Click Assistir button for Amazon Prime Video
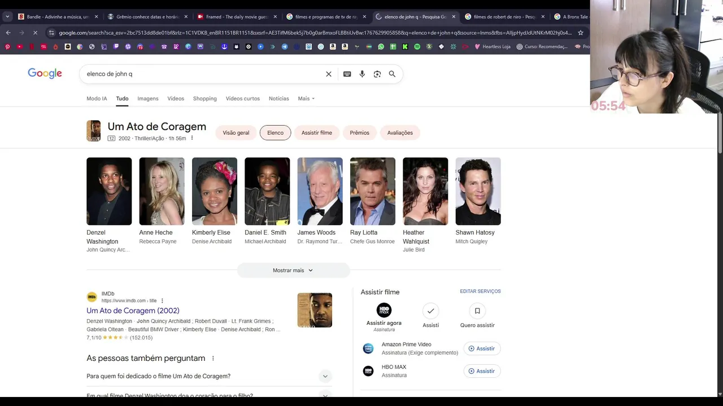The height and width of the screenshot is (406, 723). point(482,348)
